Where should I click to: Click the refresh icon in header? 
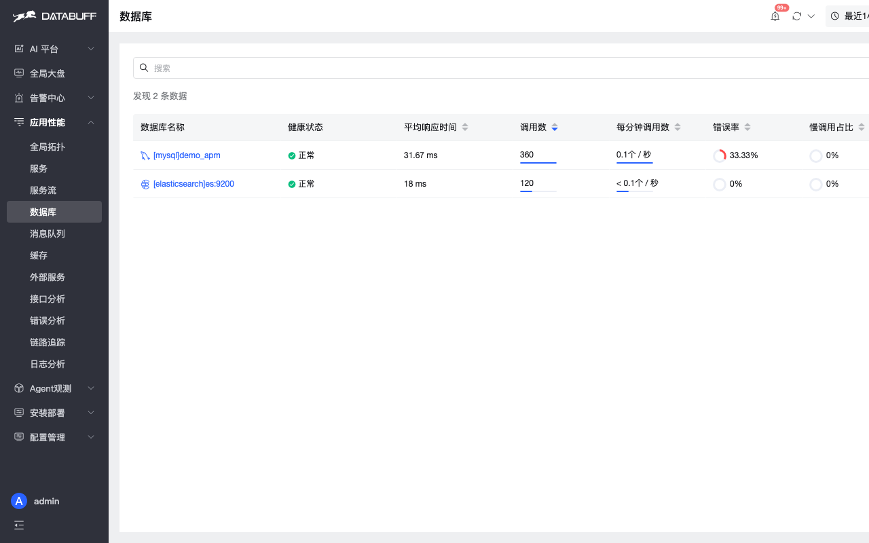pos(797,16)
